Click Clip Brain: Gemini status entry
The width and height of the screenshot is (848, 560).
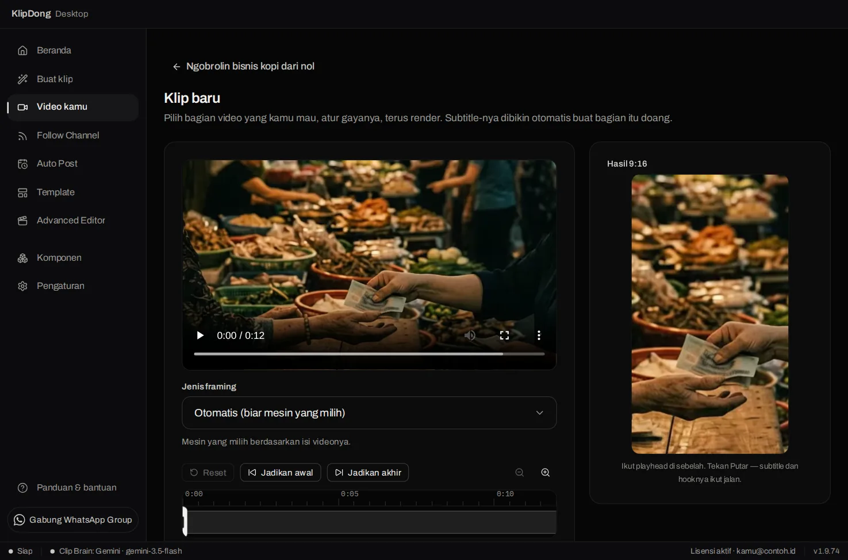(116, 551)
